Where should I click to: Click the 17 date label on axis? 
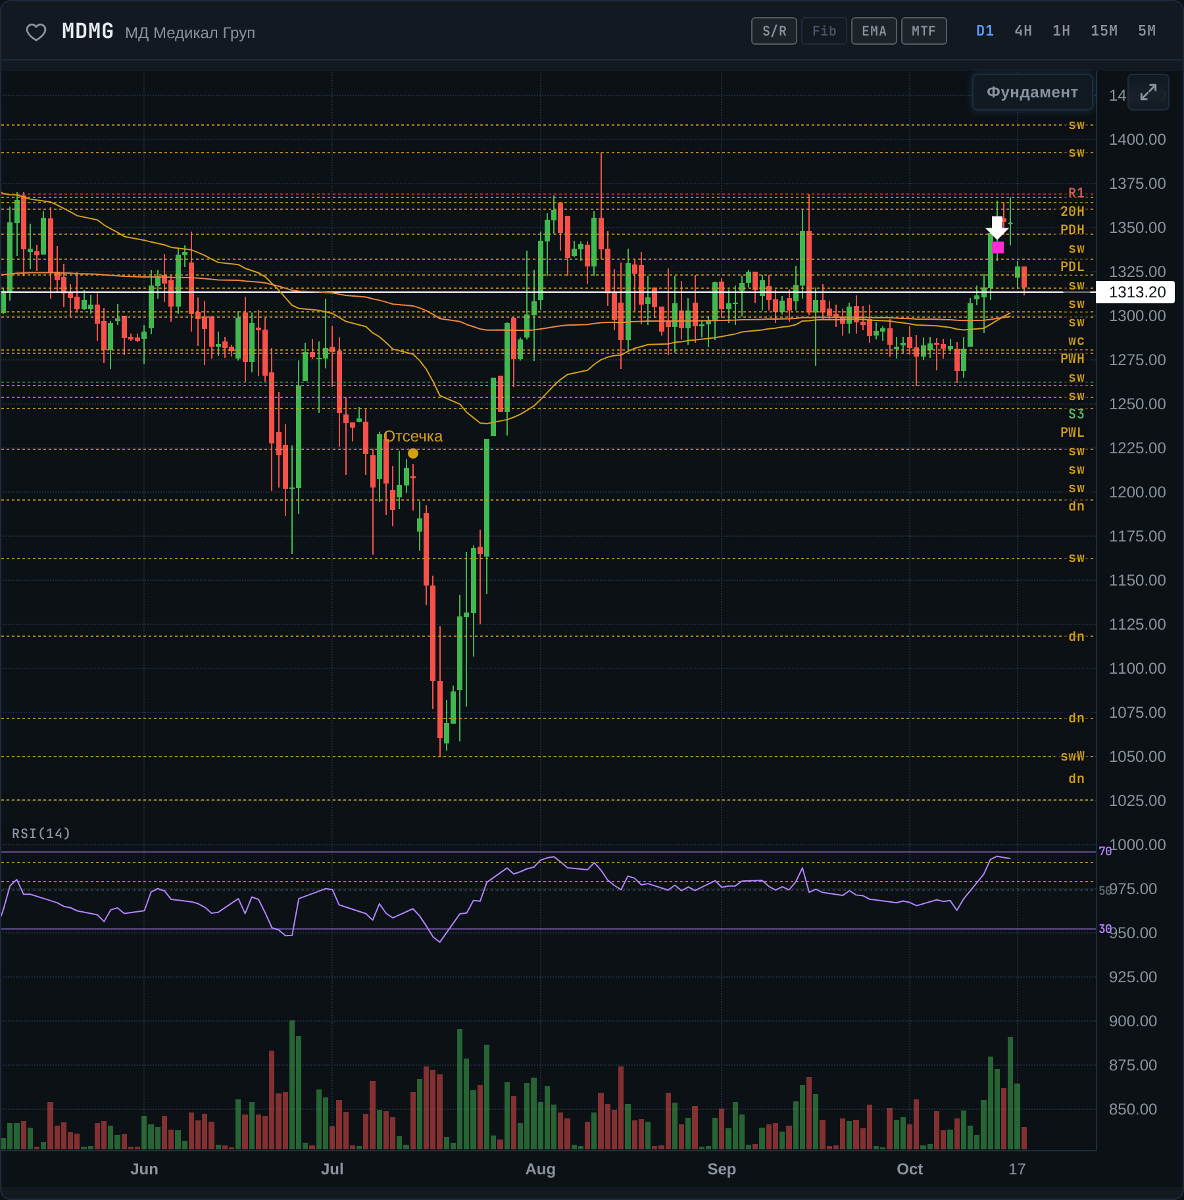pyautogui.click(x=1017, y=1169)
